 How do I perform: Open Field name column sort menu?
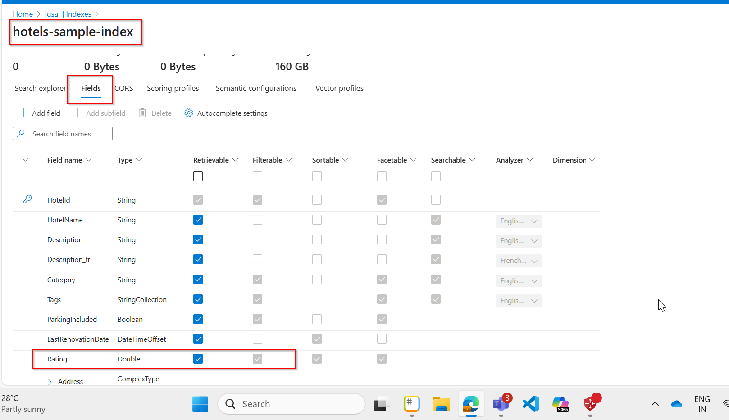click(88, 160)
